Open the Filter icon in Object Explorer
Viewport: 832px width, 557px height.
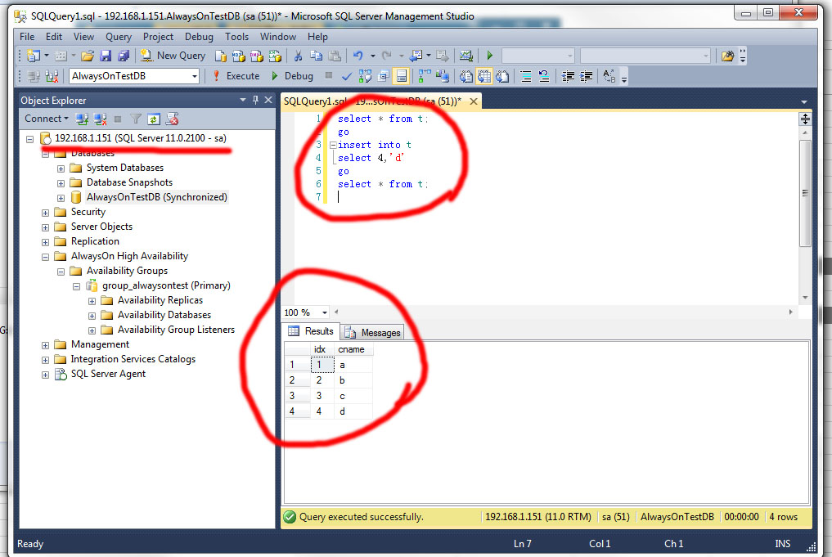(x=135, y=119)
